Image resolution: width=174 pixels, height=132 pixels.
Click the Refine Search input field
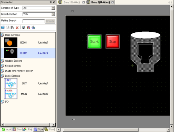coord(34,21)
